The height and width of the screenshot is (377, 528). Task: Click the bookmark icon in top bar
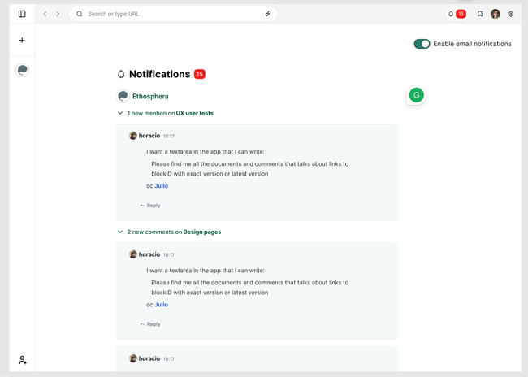pos(480,14)
